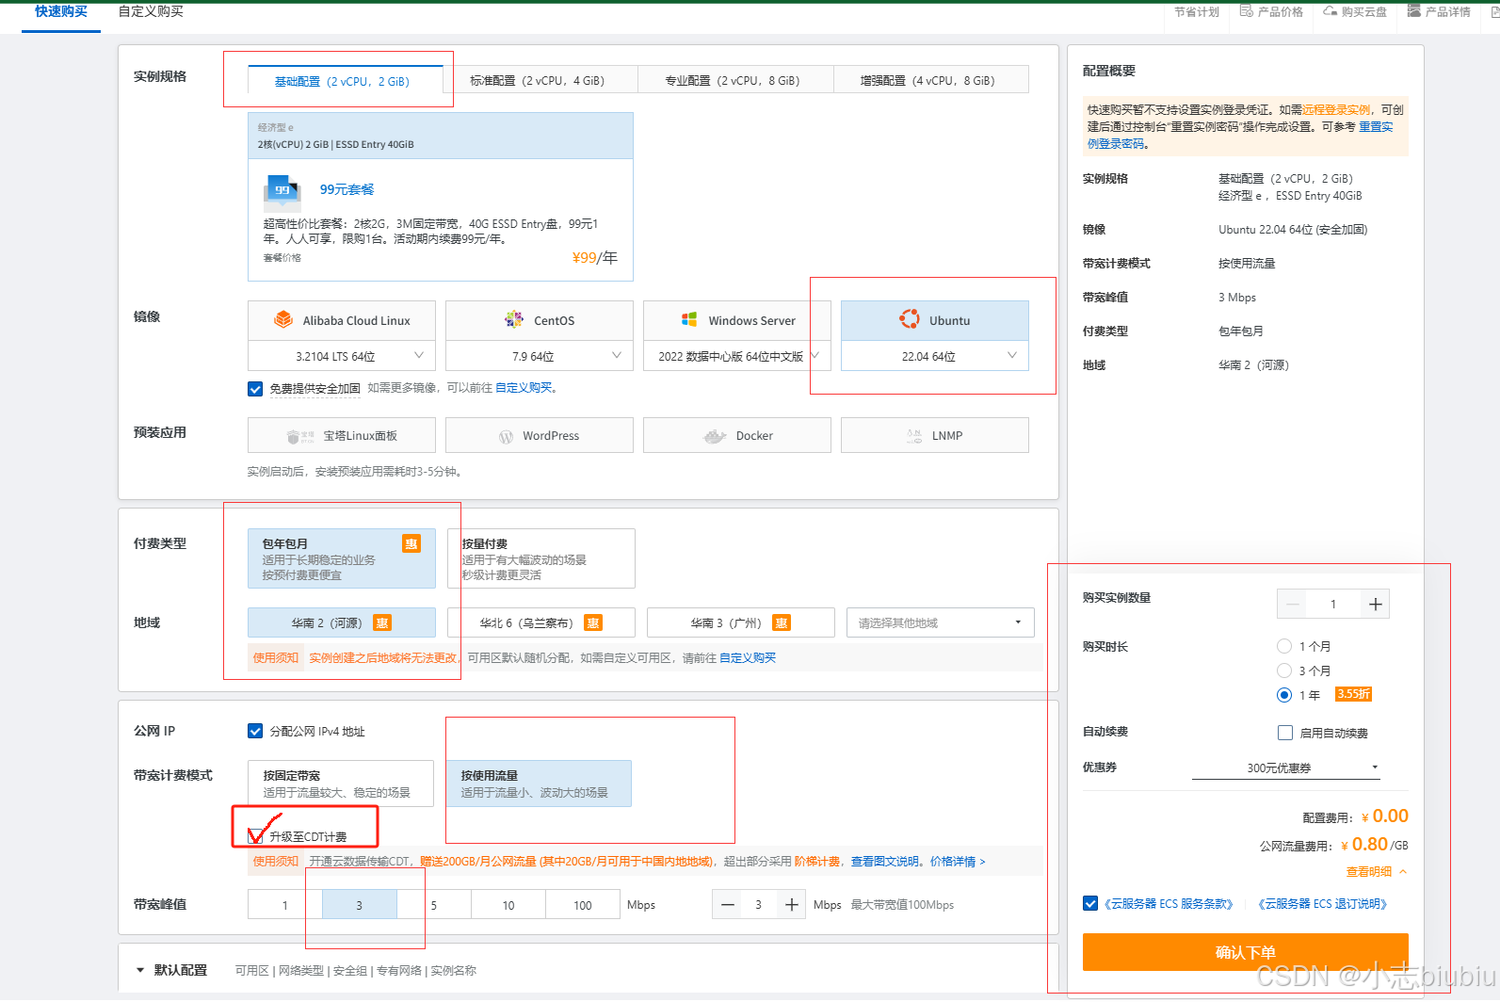Screen dimensions: 1500x1002
Task: Select 华北 6 (乌兰察布) region
Action: [x=541, y=622]
